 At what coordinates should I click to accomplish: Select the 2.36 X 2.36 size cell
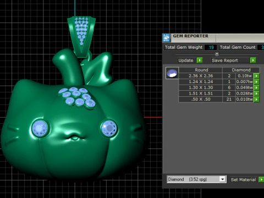coord(201,76)
